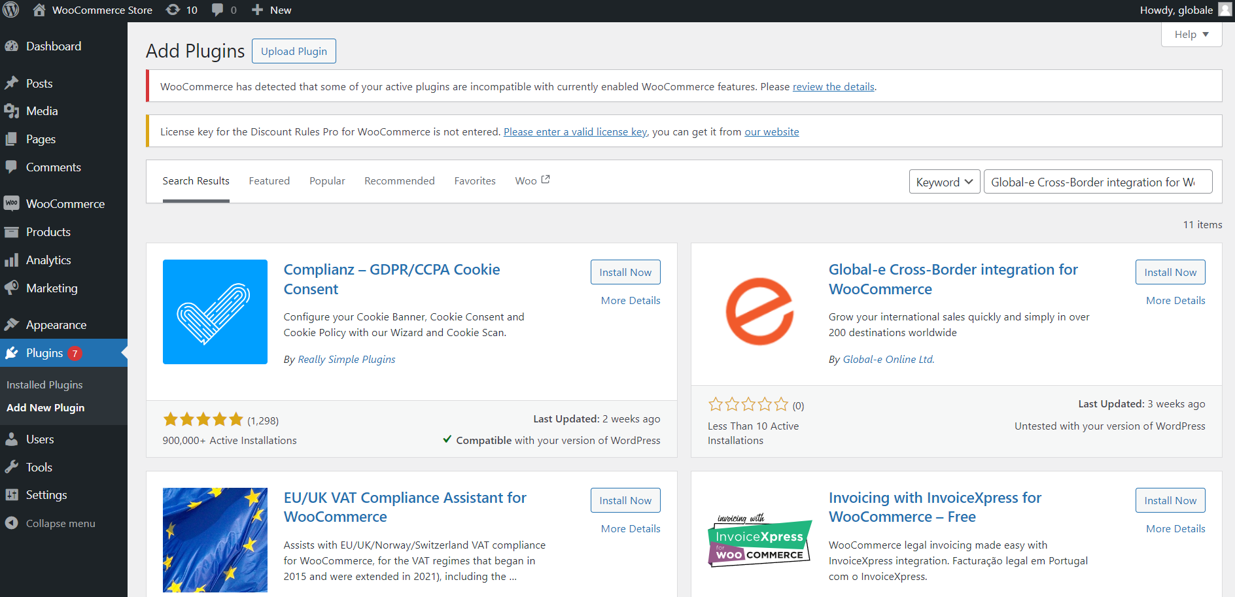Screen dimensions: 1235x597
Task: Click the Appearance brush icon
Action: 11,324
